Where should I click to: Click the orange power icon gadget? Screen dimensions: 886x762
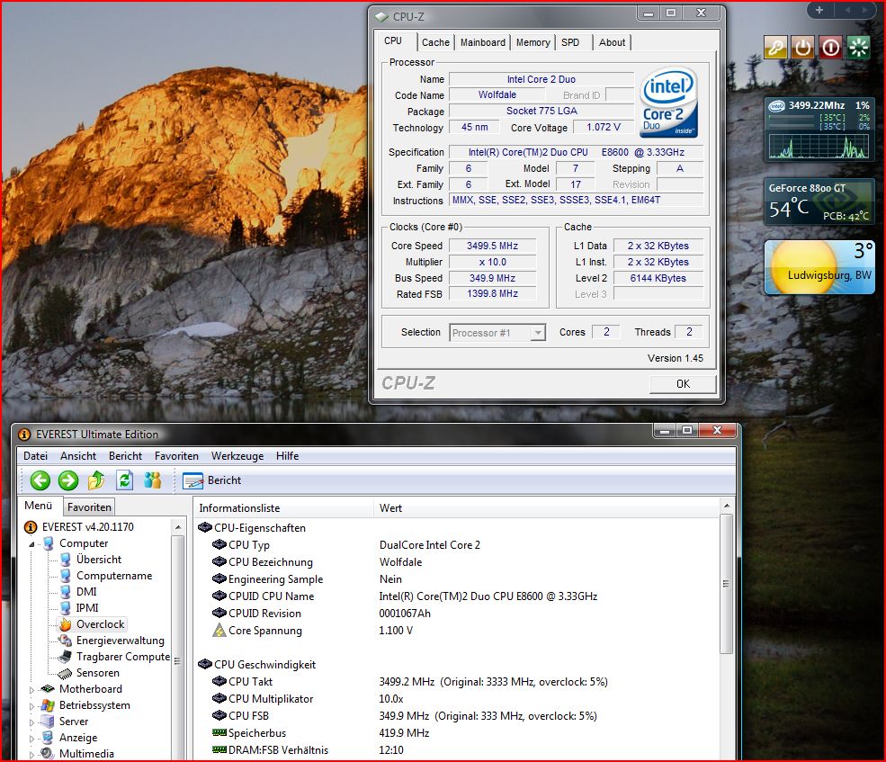click(803, 48)
